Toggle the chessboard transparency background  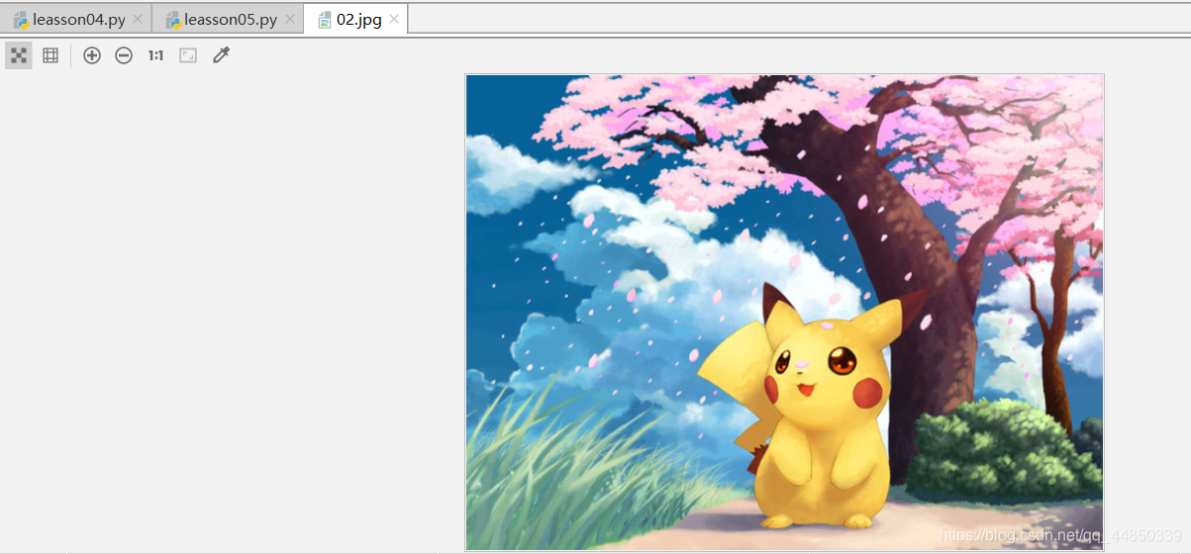tap(18, 55)
